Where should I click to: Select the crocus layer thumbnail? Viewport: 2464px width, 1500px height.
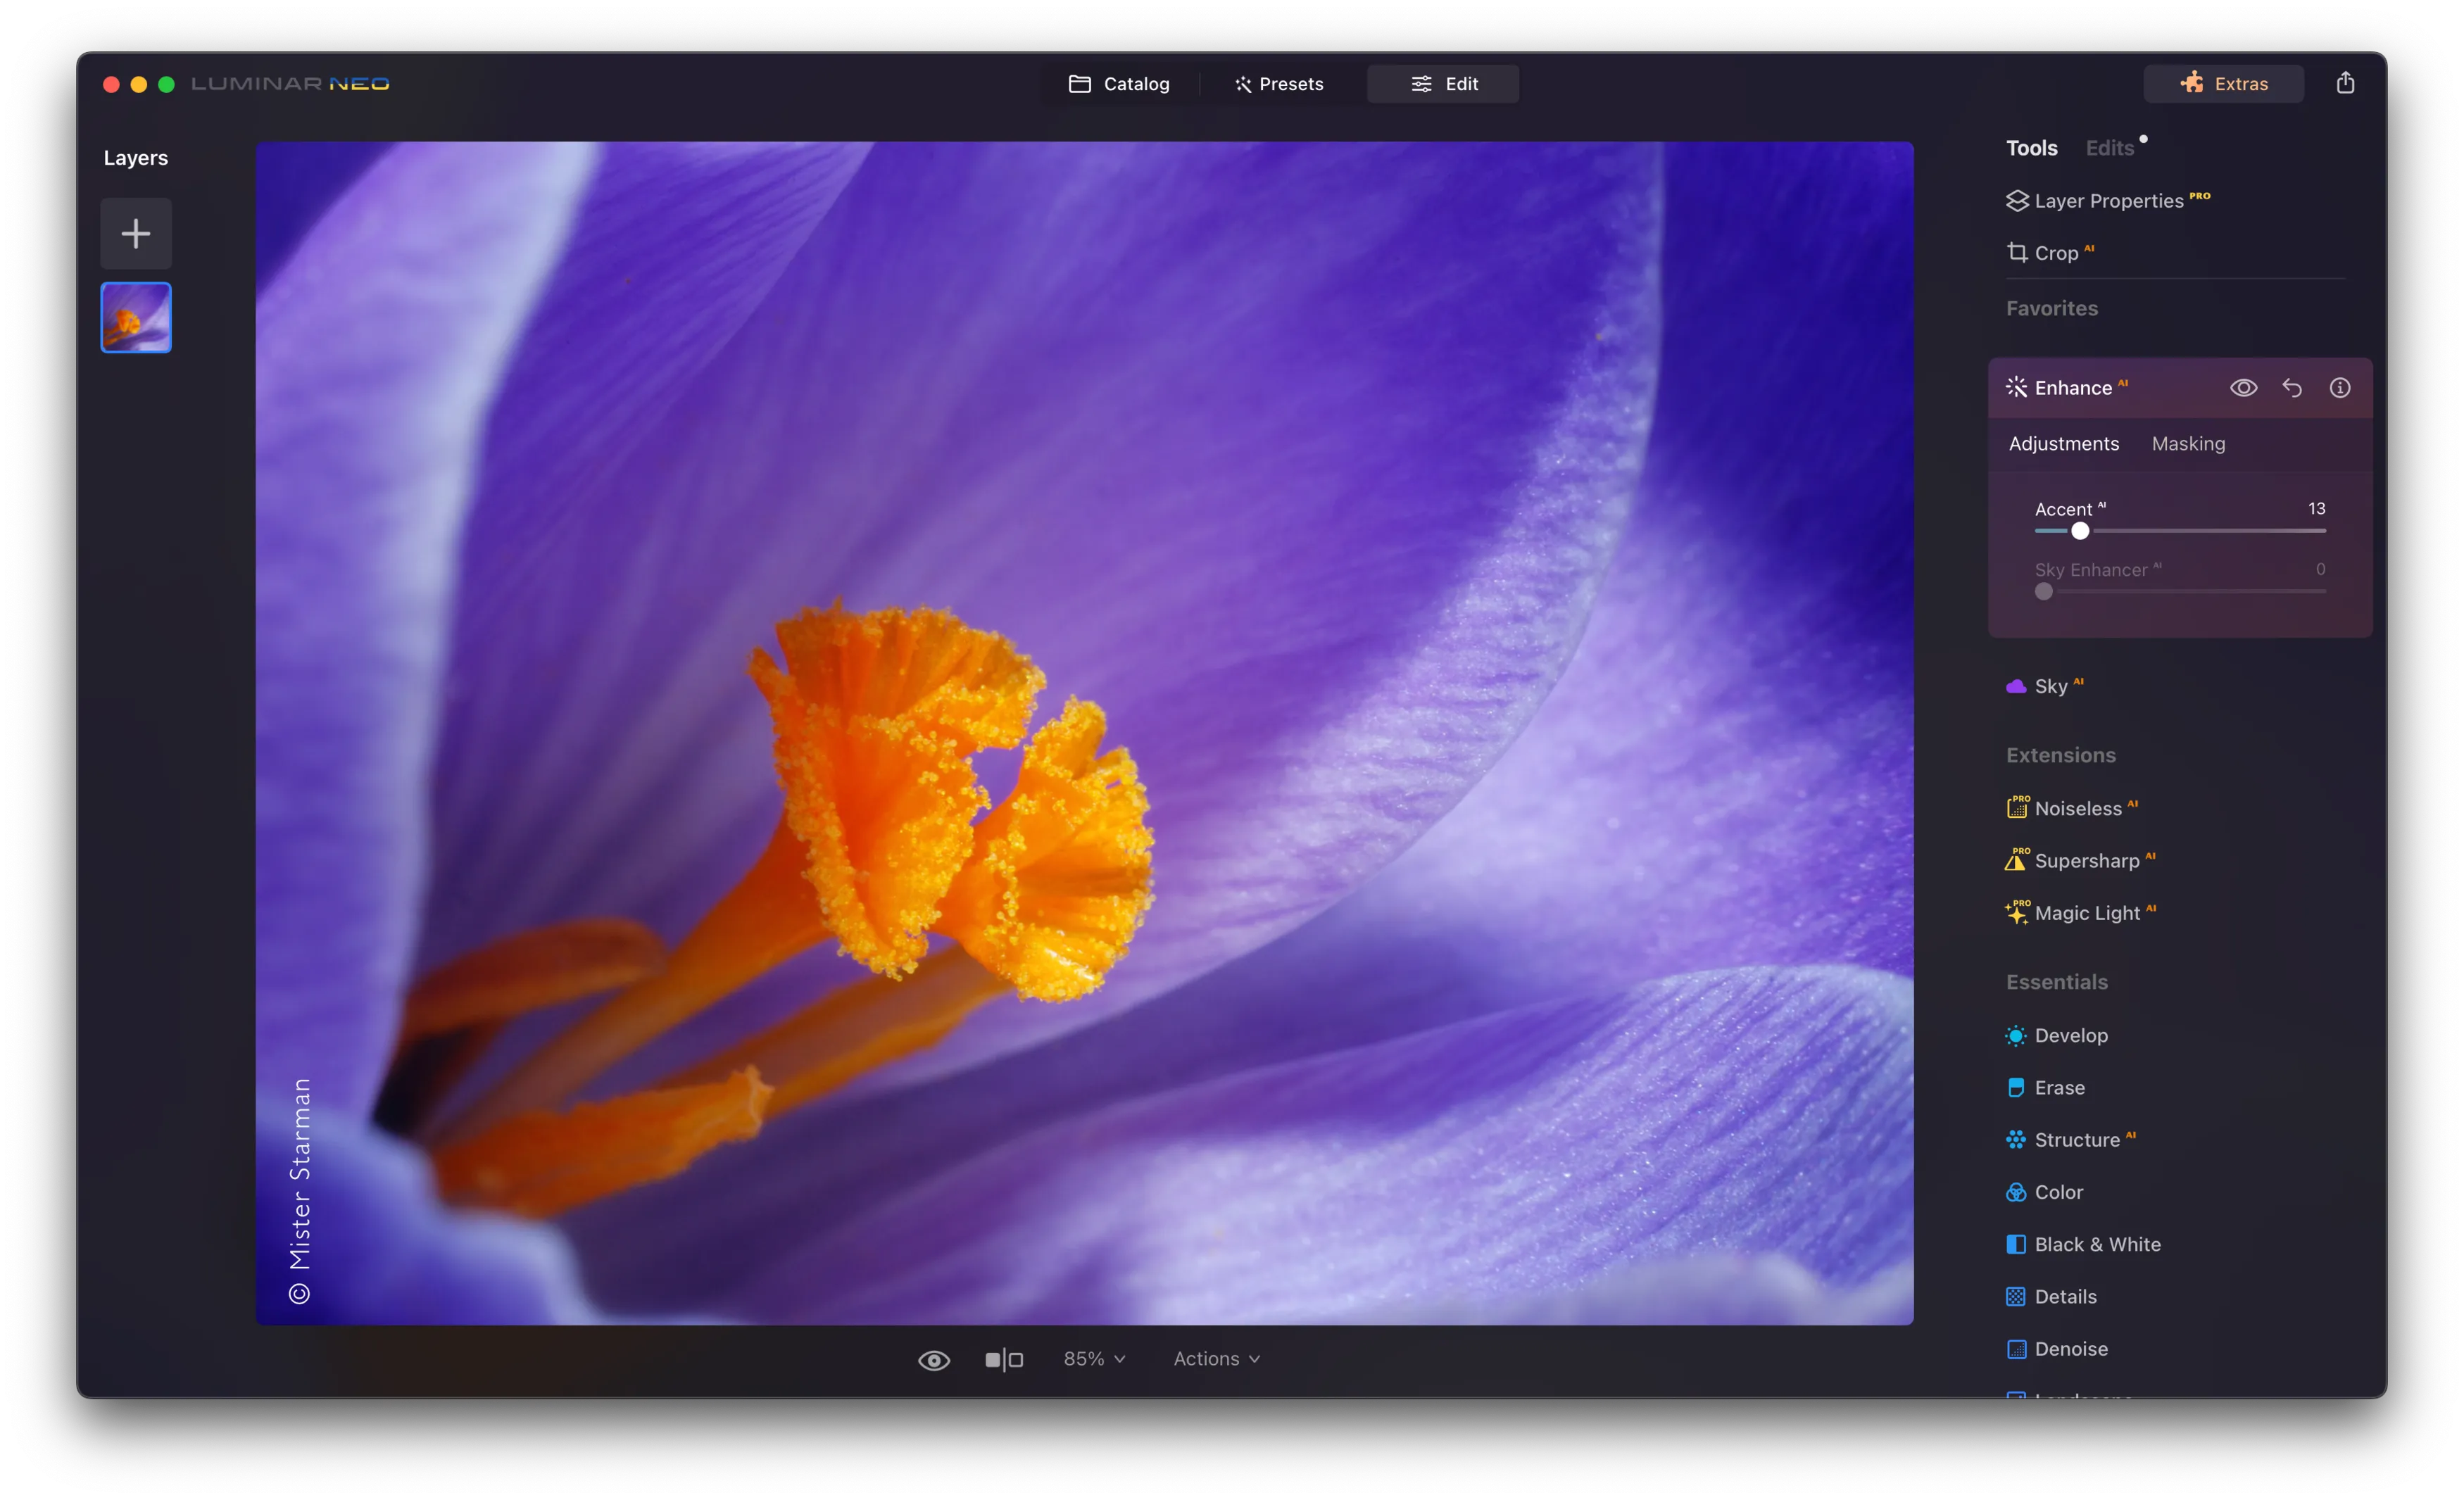click(x=136, y=318)
